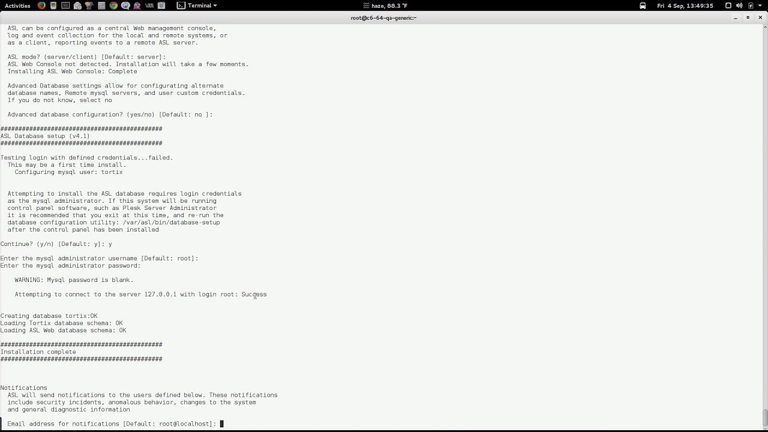768x432 pixels.
Task: Click the square status icon near volume
Action: pos(728,5)
